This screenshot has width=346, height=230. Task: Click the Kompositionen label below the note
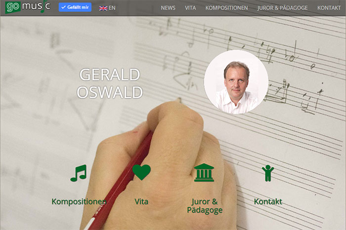[x=79, y=201]
